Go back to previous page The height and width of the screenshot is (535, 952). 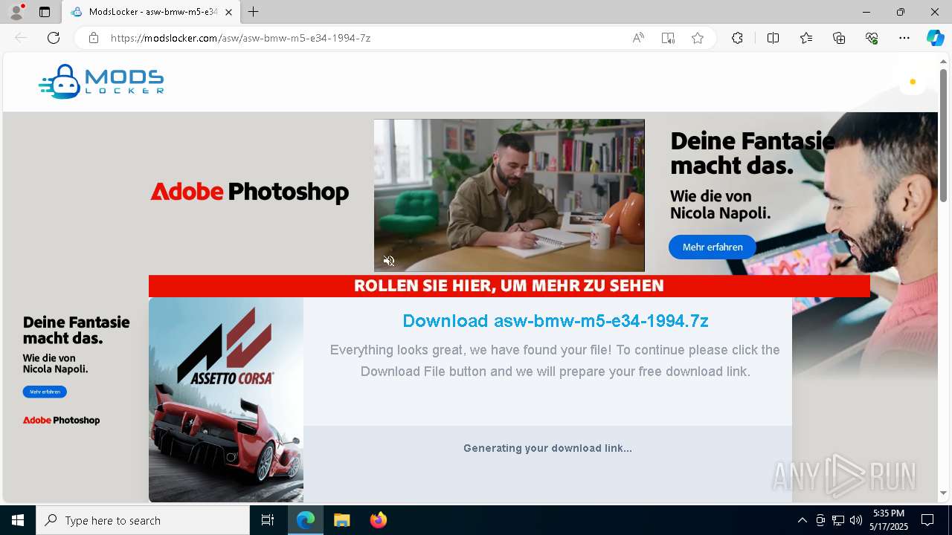tap(21, 38)
